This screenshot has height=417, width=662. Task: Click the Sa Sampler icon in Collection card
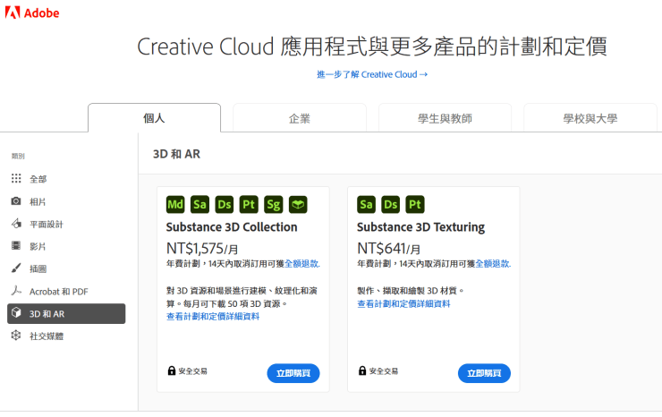[199, 205]
